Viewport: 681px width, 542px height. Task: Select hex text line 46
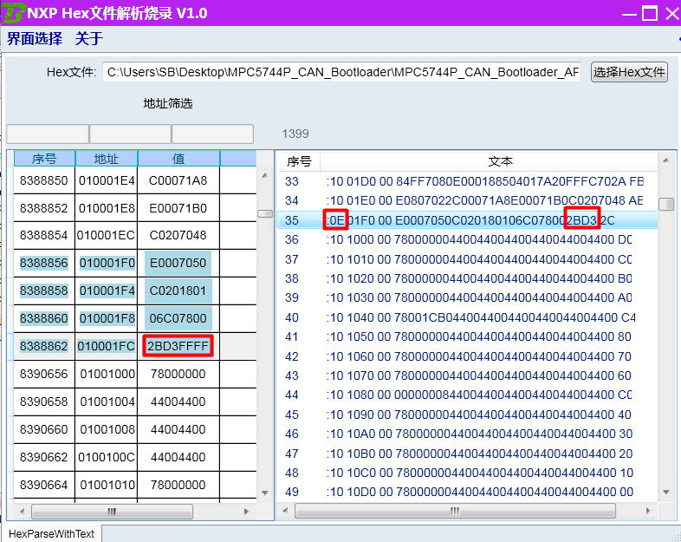tap(467, 434)
